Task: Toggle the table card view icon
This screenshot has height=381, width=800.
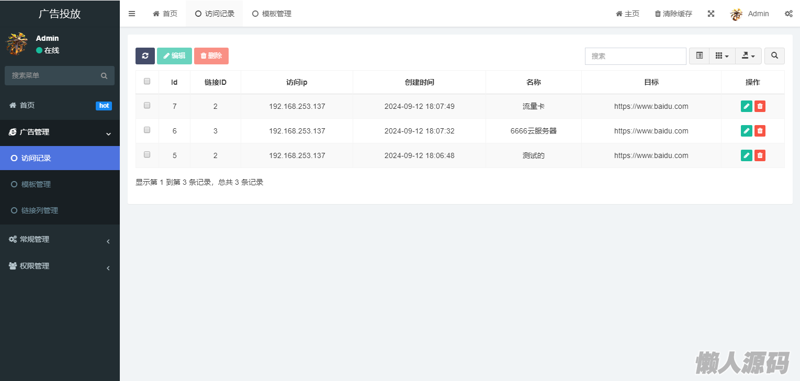Action: [x=699, y=56]
